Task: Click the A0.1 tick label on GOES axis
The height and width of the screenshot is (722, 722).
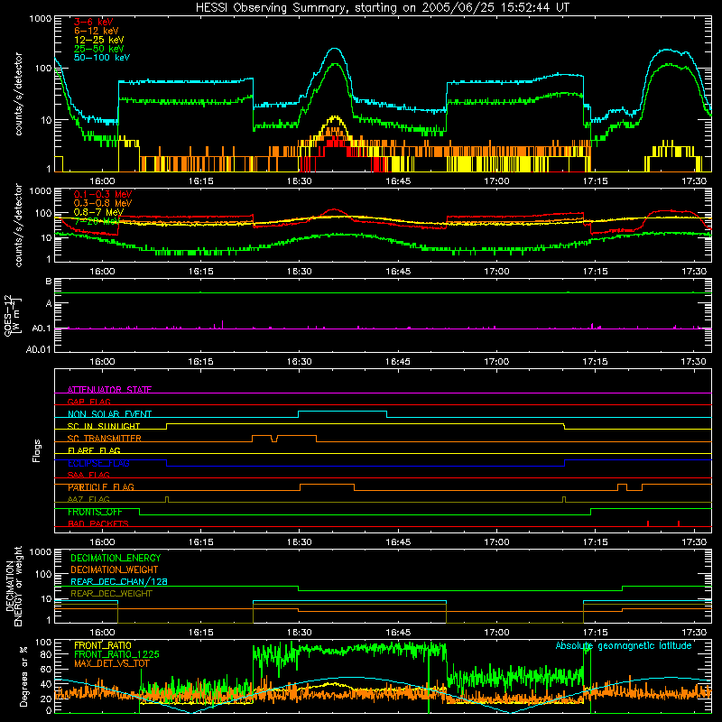Action: (42, 329)
